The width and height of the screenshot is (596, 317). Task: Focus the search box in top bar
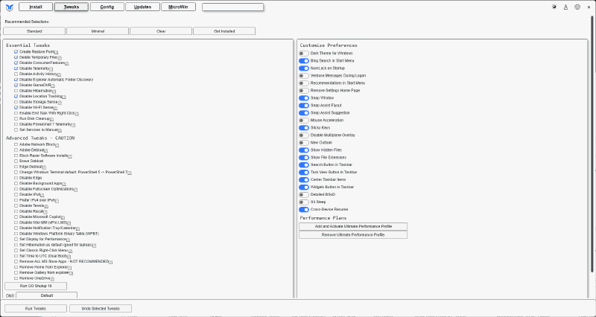coord(232,7)
